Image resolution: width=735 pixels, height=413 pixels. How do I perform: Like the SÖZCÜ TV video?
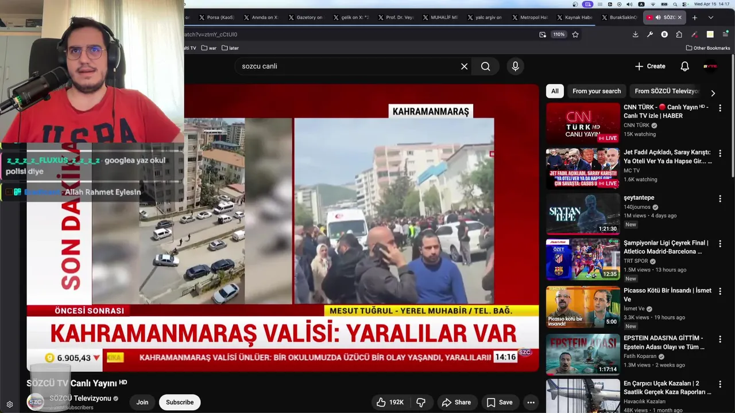390,403
